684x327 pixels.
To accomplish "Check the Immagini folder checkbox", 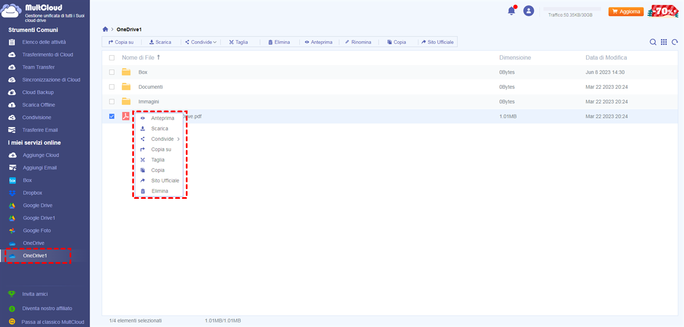I will [112, 102].
